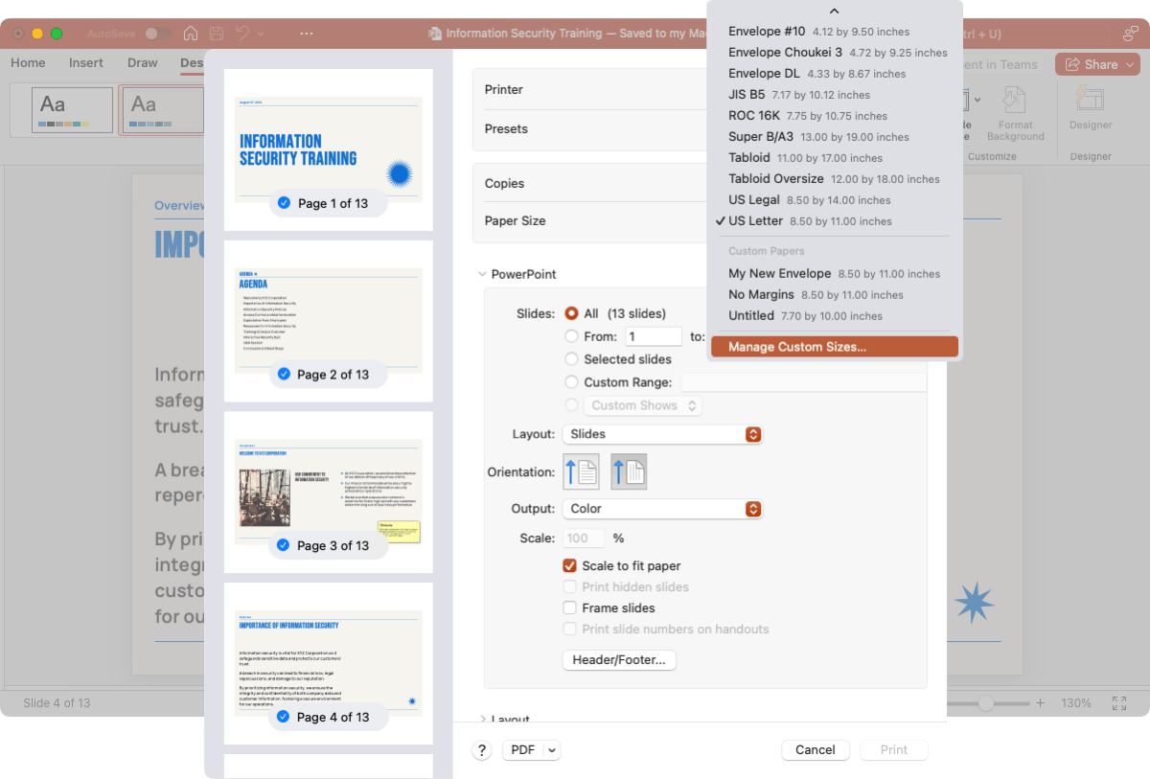The height and width of the screenshot is (779, 1150).
Task: Enable the Frame slides checkbox
Action: point(570,607)
